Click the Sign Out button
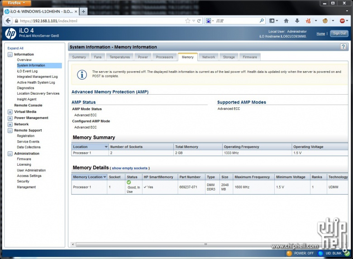The height and width of the screenshot is (259, 353). [x=339, y=34]
